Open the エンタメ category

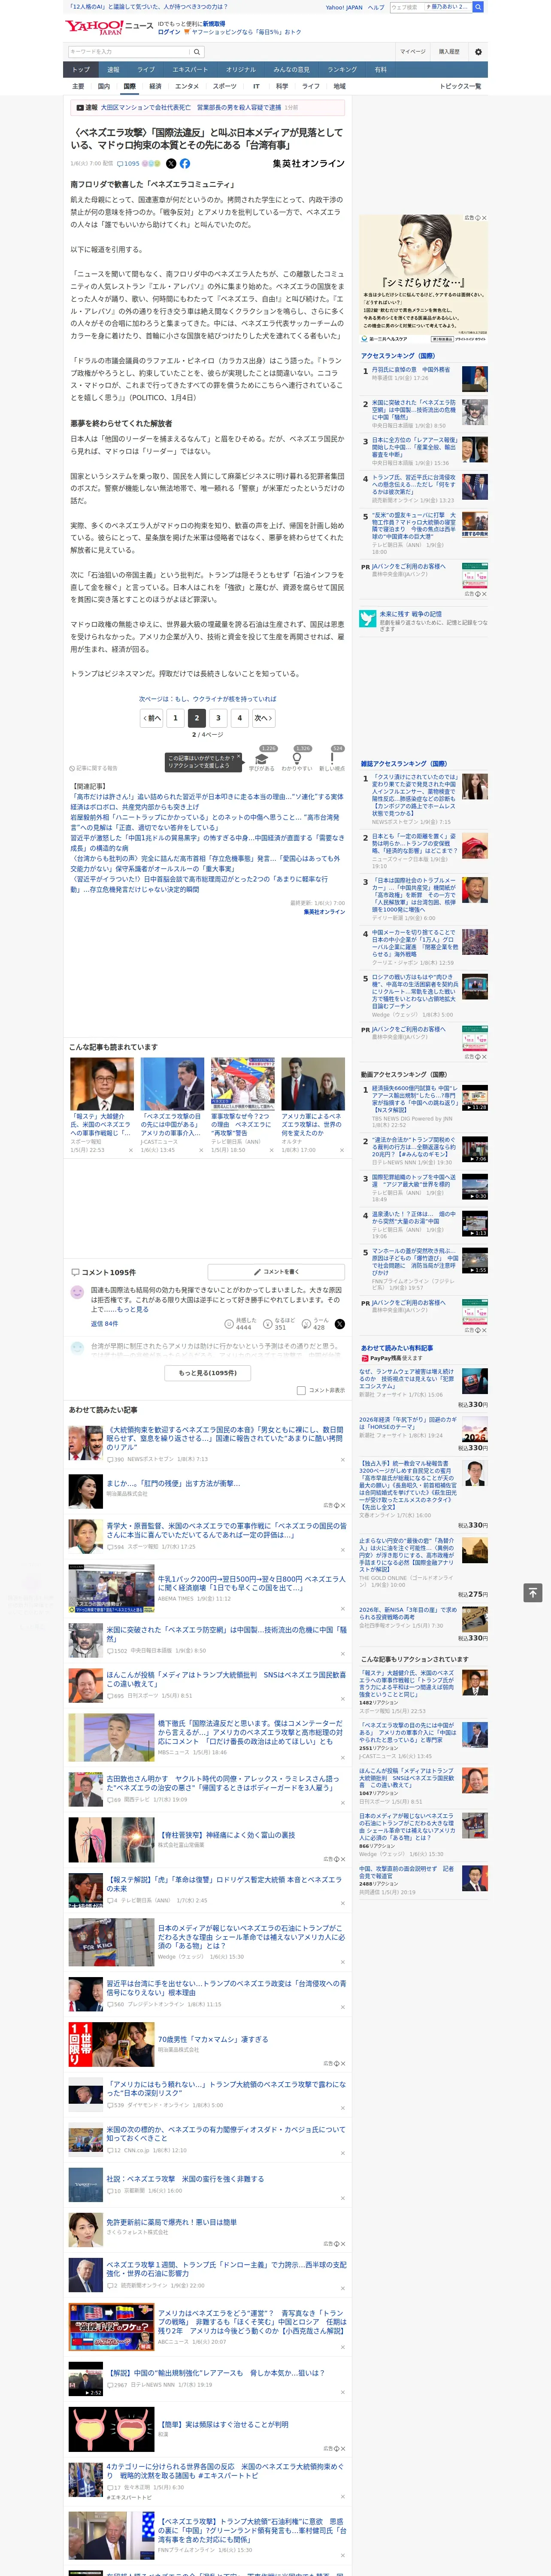click(187, 87)
